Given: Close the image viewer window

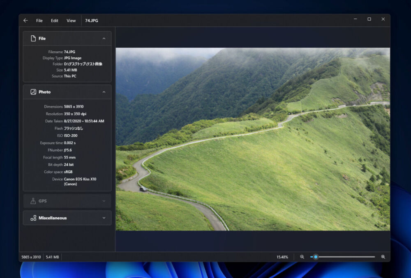Looking at the screenshot, I should click(383, 19).
